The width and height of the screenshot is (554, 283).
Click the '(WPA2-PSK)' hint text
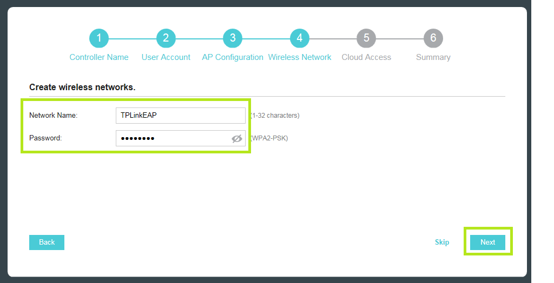269,138
